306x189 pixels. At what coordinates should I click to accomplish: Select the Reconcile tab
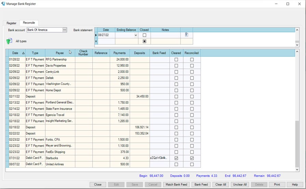tap(29, 23)
